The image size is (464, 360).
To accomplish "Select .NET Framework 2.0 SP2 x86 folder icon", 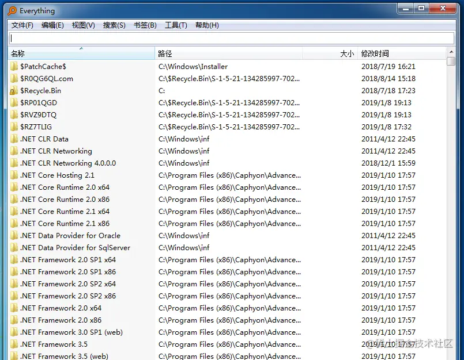I will (14, 296).
